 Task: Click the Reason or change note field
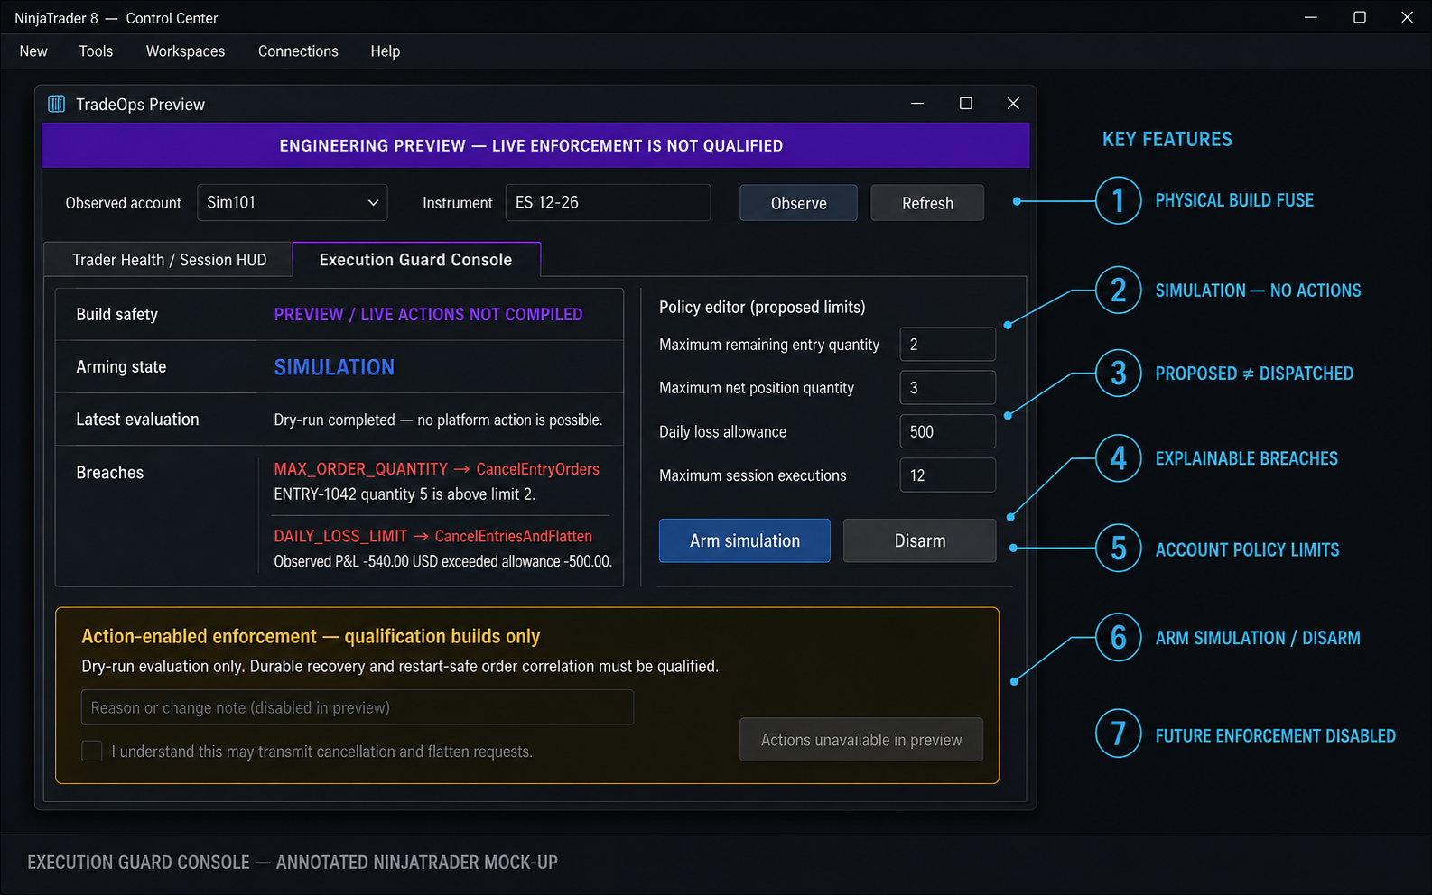(358, 707)
